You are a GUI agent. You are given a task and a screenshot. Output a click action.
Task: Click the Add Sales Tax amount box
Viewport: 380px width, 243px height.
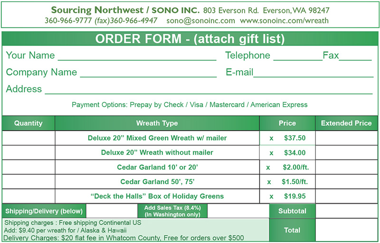coord(238,211)
